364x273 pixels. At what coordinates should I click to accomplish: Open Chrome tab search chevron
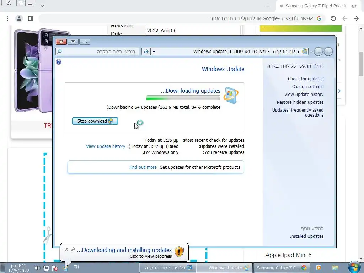[42, 6]
